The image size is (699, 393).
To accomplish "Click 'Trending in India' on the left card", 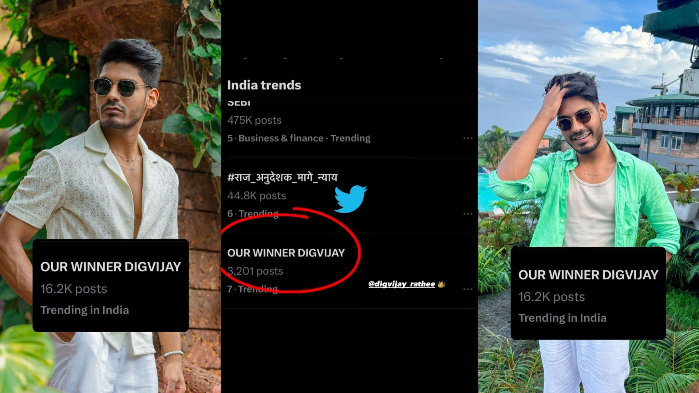I will coord(84,310).
